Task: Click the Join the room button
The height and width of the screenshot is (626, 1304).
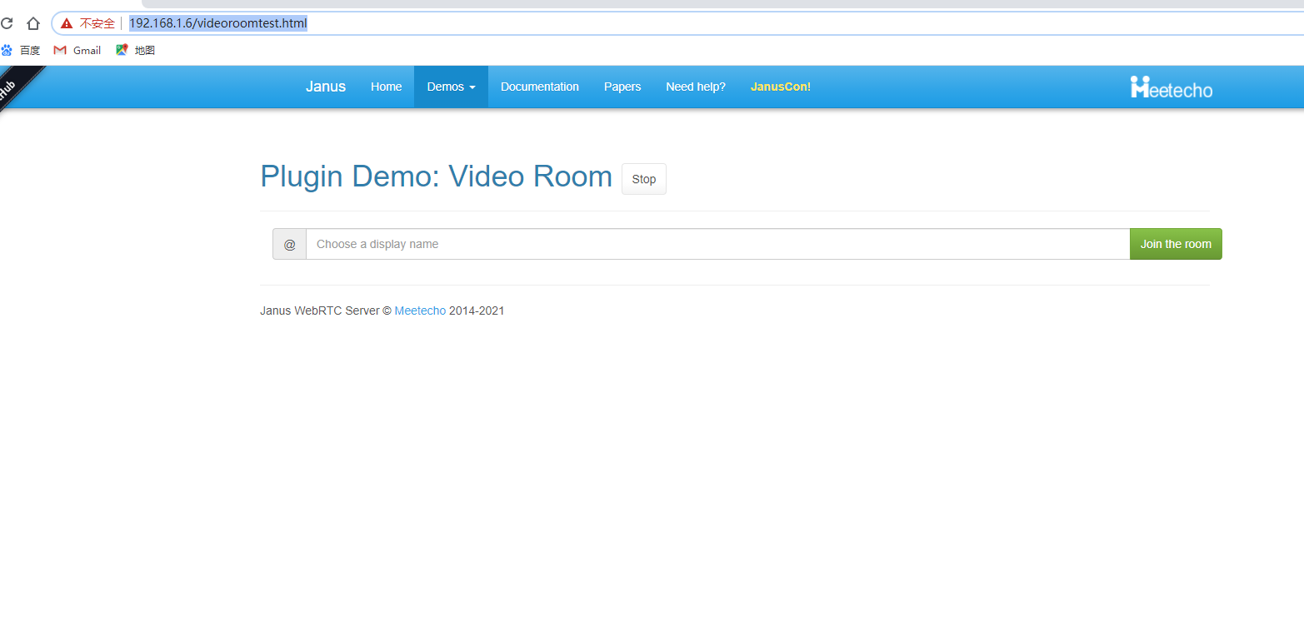Action: click(x=1176, y=244)
